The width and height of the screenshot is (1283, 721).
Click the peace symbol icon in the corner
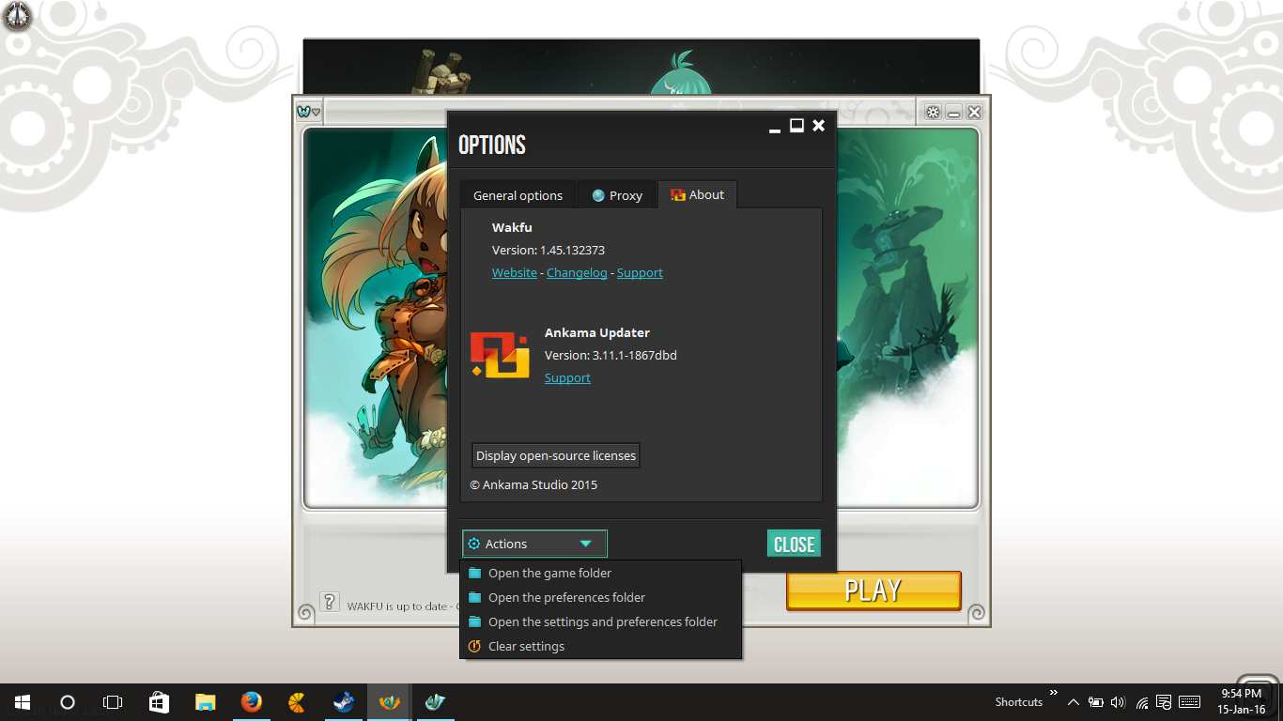coord(17,16)
